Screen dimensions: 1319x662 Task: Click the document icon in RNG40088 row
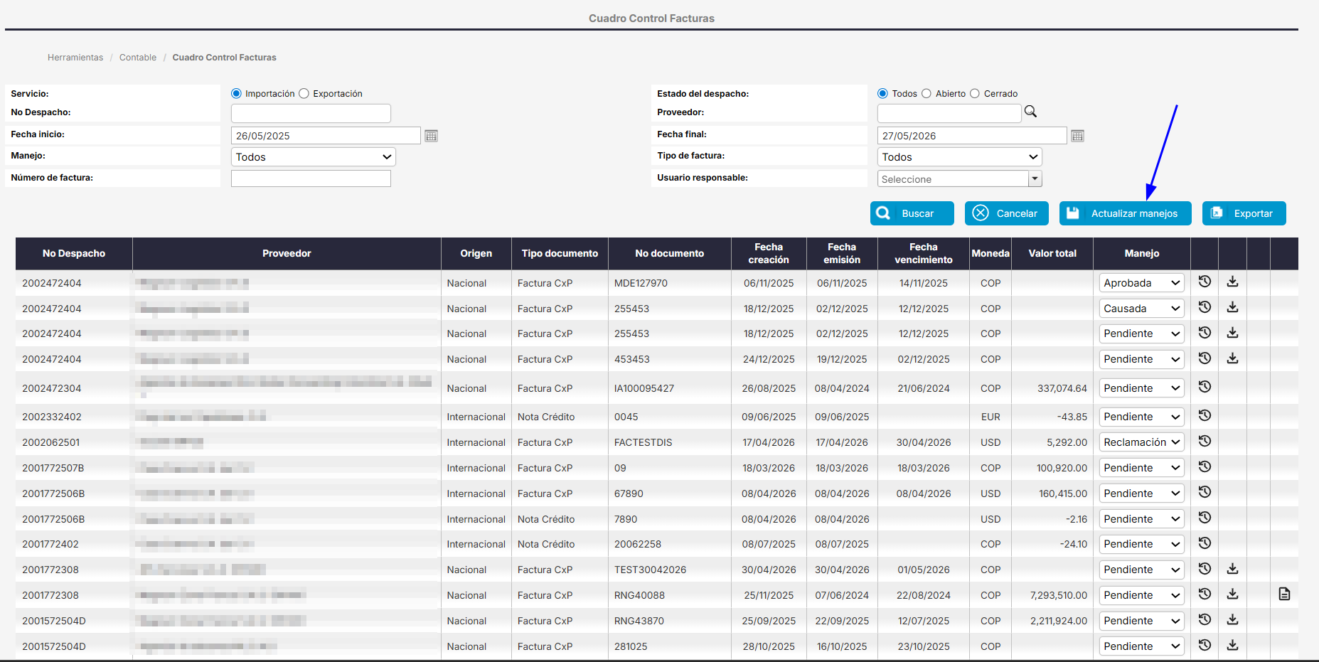click(1284, 594)
